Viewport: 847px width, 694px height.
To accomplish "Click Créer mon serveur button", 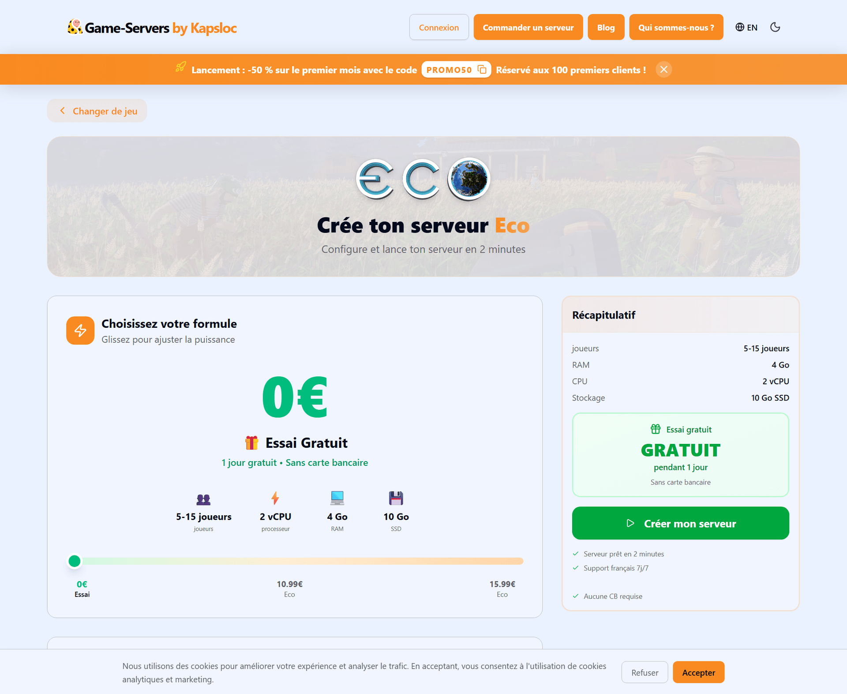I will click(680, 523).
